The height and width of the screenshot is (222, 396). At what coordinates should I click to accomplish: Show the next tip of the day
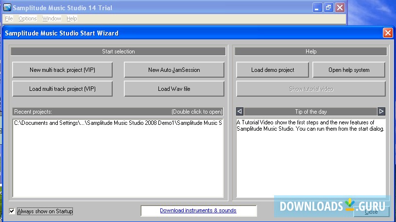[381, 111]
